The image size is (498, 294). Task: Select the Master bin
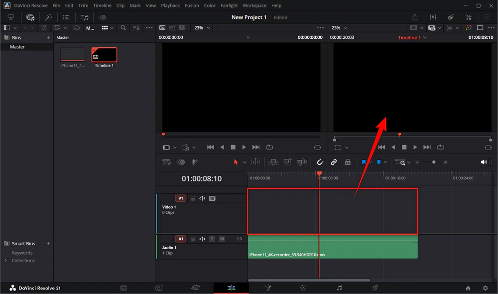coord(17,47)
